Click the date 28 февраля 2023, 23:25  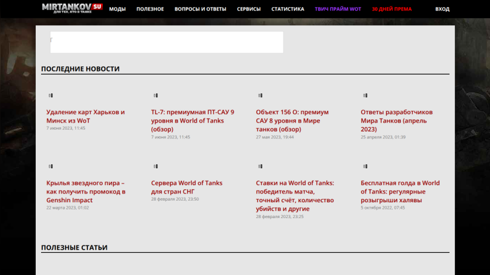280,216
